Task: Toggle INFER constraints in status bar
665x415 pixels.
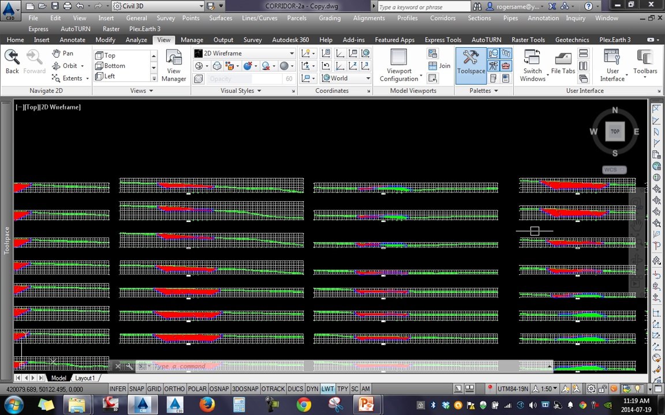Action: pyautogui.click(x=118, y=388)
